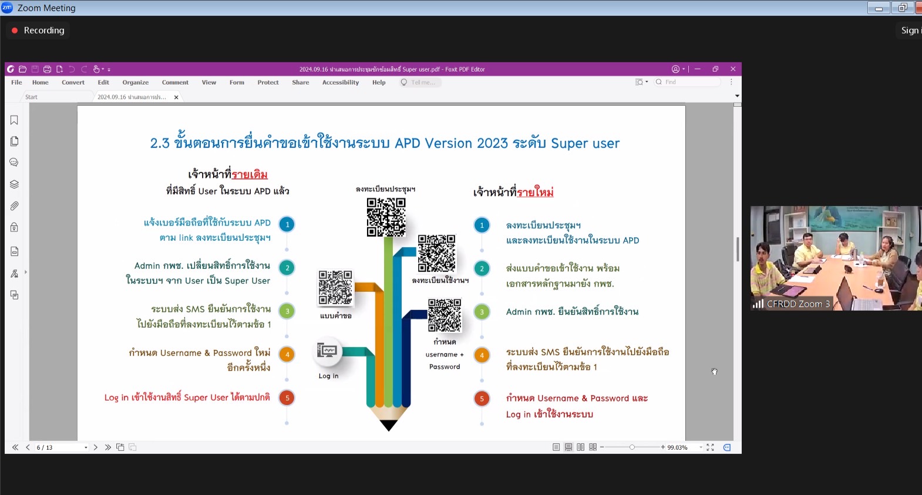Open the Security lock panel in sidebar
The image size is (922, 495).
click(14, 227)
